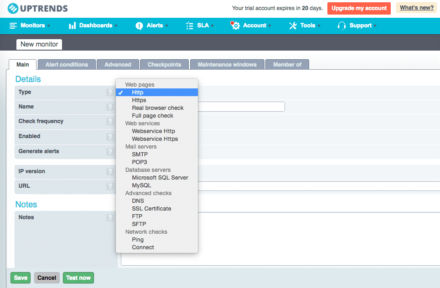Switch to Member of tab
The width and height of the screenshot is (440, 288).
click(287, 65)
